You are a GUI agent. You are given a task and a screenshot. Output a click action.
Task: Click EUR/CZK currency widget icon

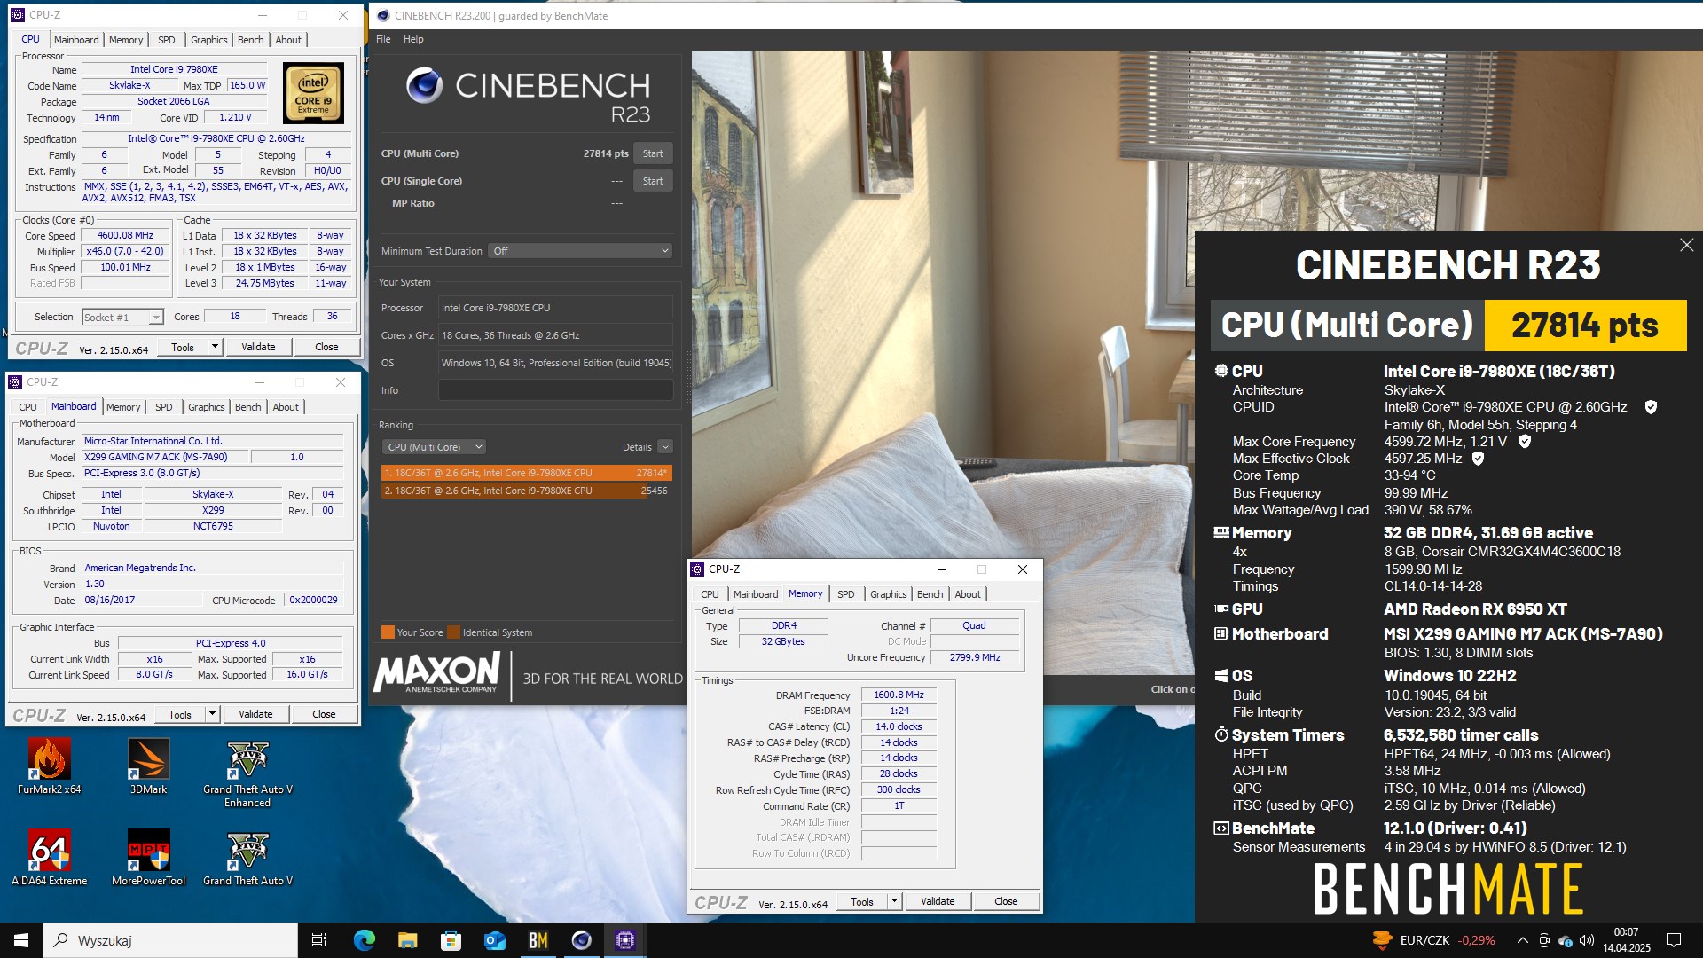click(x=1382, y=940)
